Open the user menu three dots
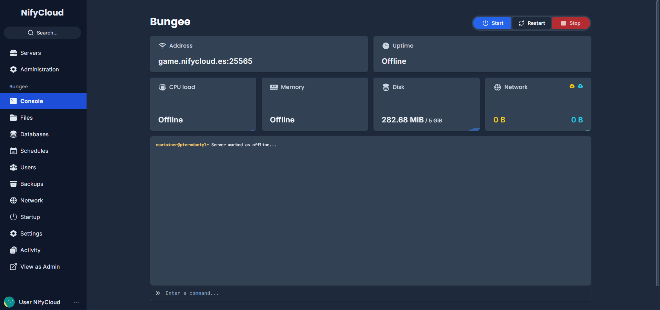The height and width of the screenshot is (310, 660). pos(77,302)
